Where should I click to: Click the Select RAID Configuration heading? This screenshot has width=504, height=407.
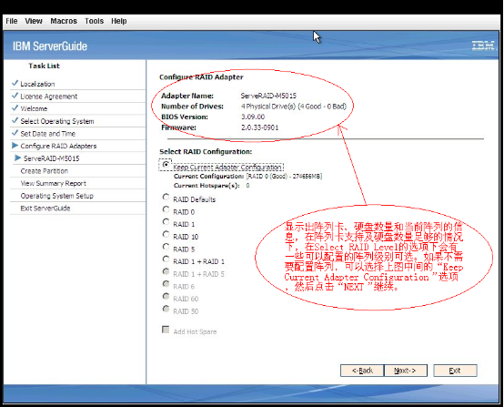(206, 151)
